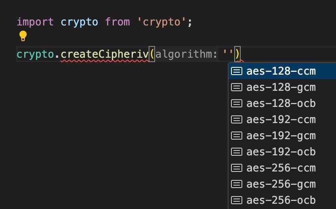Click the createCipheriv method name
The image size is (336, 209).
(x=105, y=54)
